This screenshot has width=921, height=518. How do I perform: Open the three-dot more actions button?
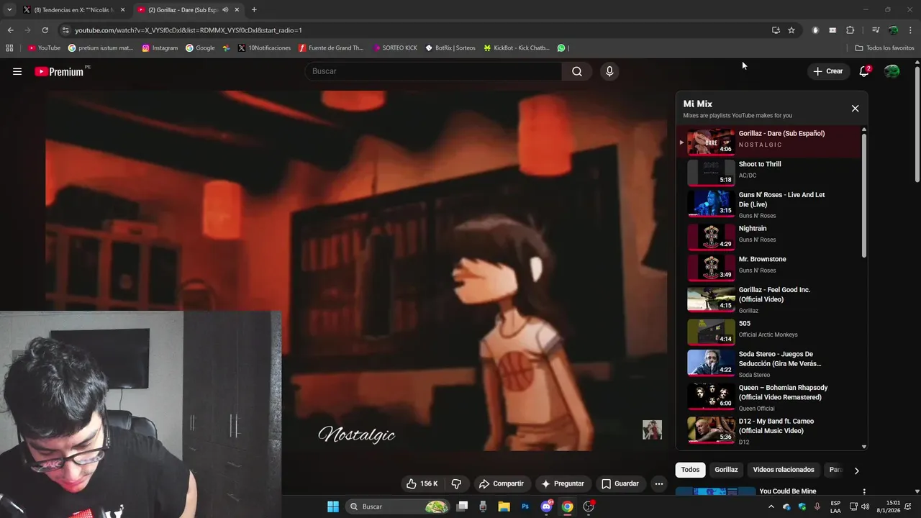coord(658,483)
